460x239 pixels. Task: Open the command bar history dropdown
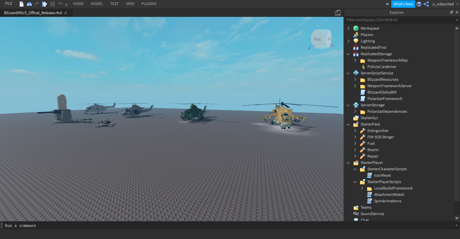click(457, 226)
